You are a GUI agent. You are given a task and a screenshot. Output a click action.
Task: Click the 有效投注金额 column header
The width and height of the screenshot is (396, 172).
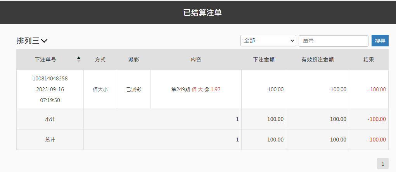(x=317, y=60)
